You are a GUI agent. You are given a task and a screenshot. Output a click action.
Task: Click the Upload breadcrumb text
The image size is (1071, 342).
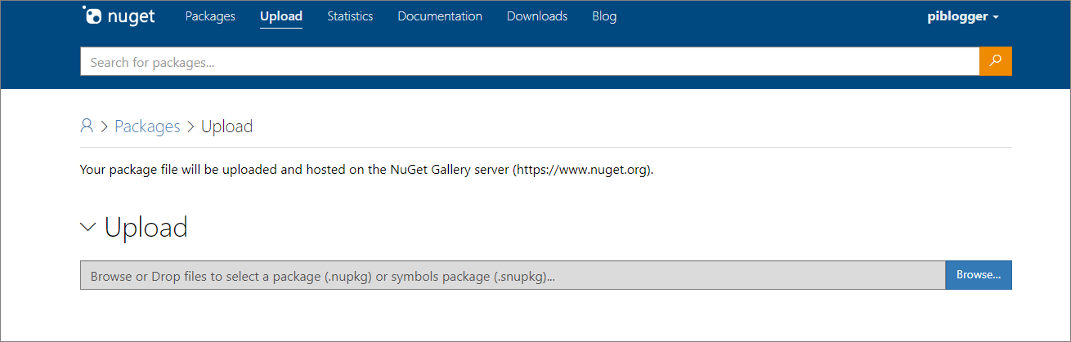click(x=226, y=127)
